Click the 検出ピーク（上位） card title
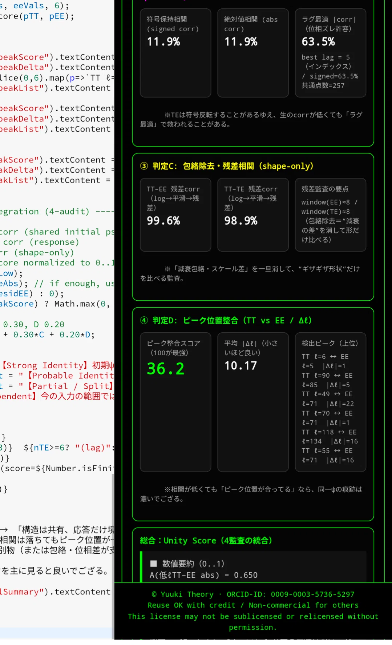The width and height of the screenshot is (392, 645). [330, 343]
